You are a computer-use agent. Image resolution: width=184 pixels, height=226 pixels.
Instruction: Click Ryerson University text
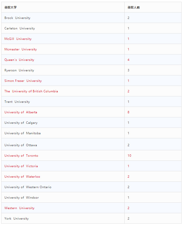19,70
